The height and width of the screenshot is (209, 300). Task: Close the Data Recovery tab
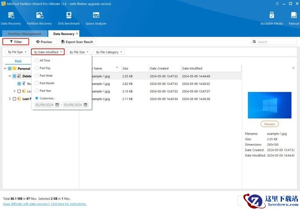click(77, 34)
